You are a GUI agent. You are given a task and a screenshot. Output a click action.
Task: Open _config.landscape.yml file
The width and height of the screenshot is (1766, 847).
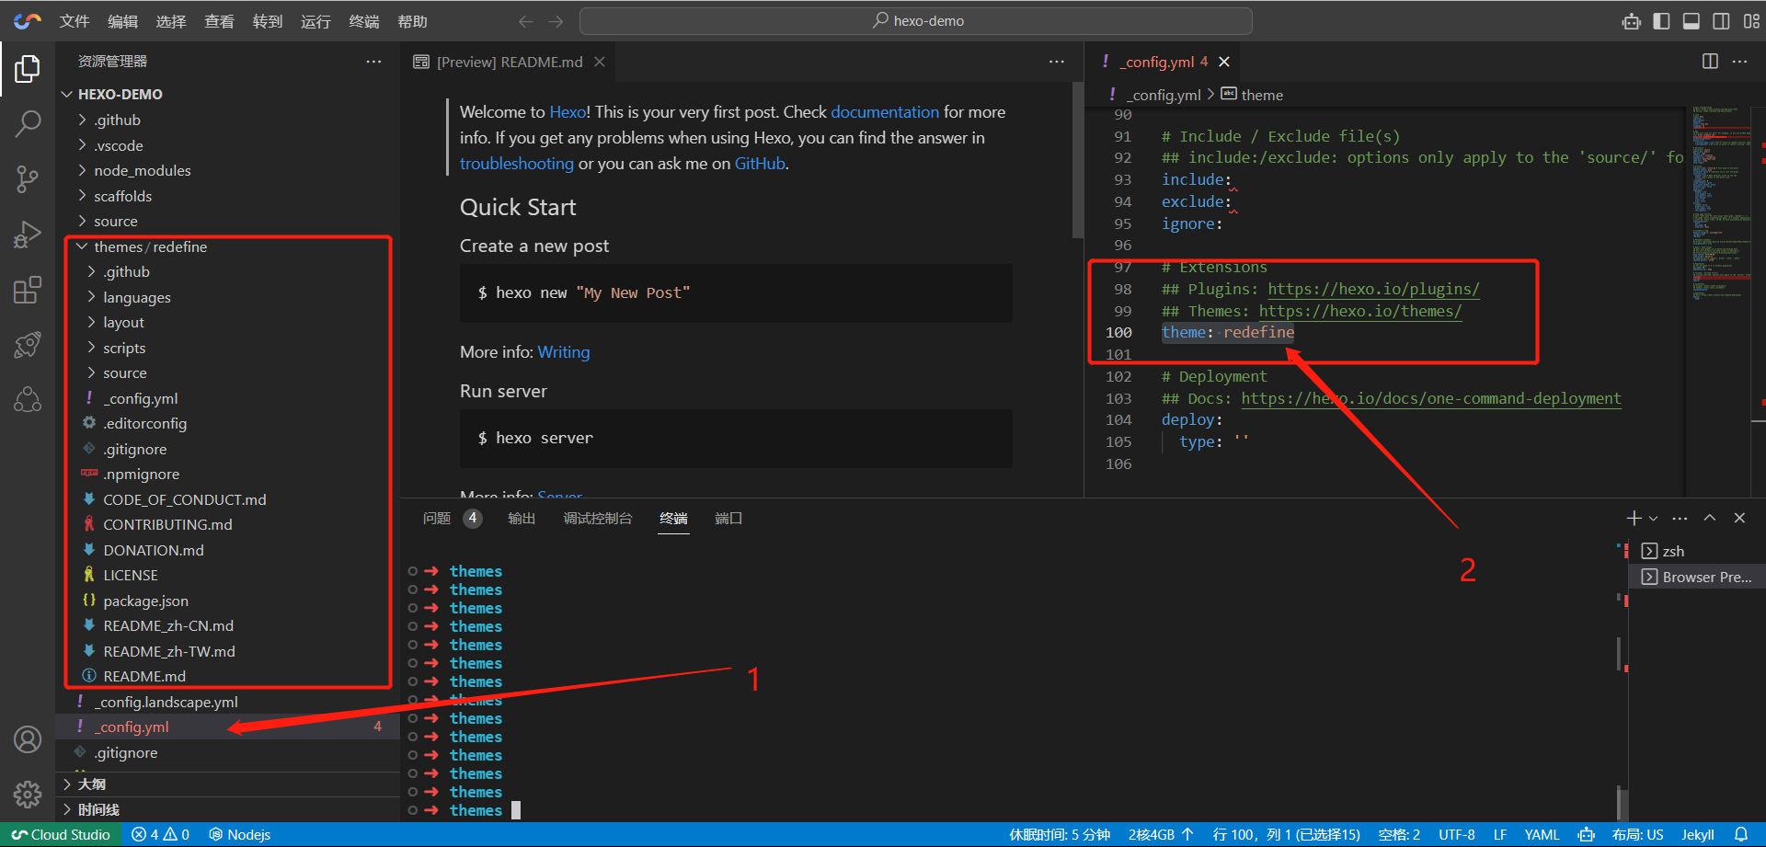point(227,702)
